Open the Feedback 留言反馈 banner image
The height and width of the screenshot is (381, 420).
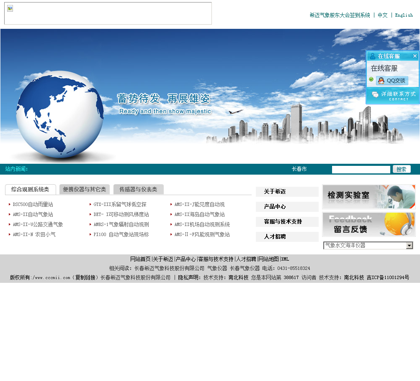pos(369,224)
